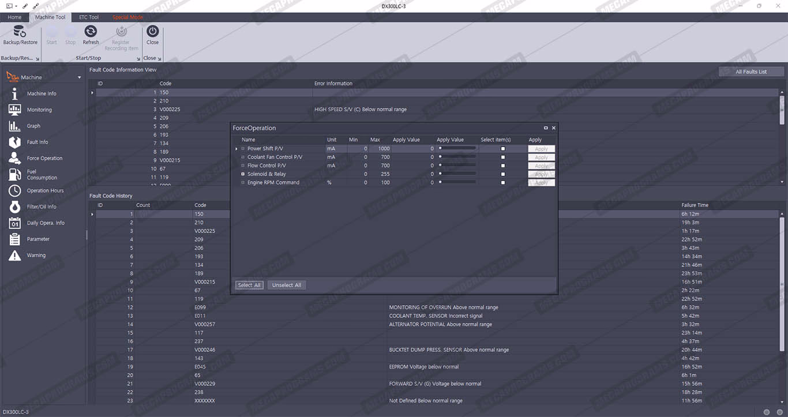Screen dimensions: 788x417
Task: Select Fuel Consumption in the sidebar
Action: (x=42, y=174)
